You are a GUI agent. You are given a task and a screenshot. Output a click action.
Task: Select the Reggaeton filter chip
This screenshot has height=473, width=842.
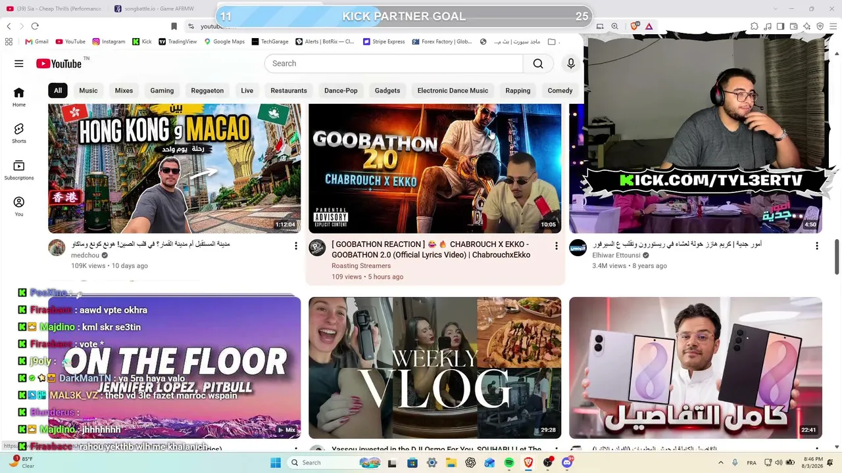[207, 91]
